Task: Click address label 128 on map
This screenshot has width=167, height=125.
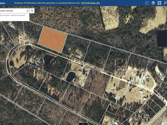Action: (149, 79)
